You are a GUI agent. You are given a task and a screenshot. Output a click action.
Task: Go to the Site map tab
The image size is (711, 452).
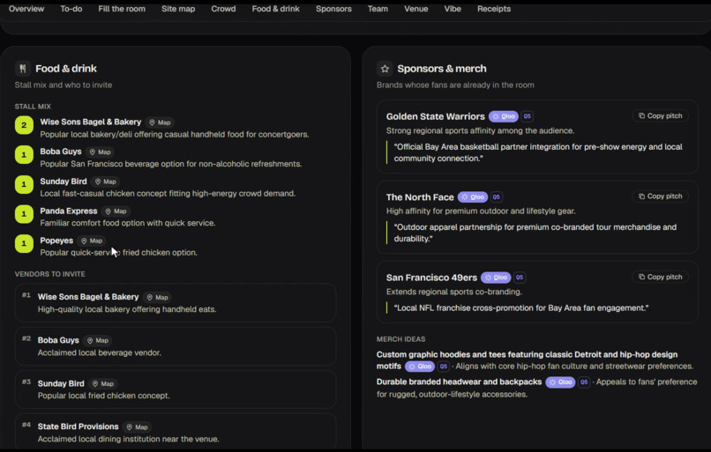(x=178, y=9)
